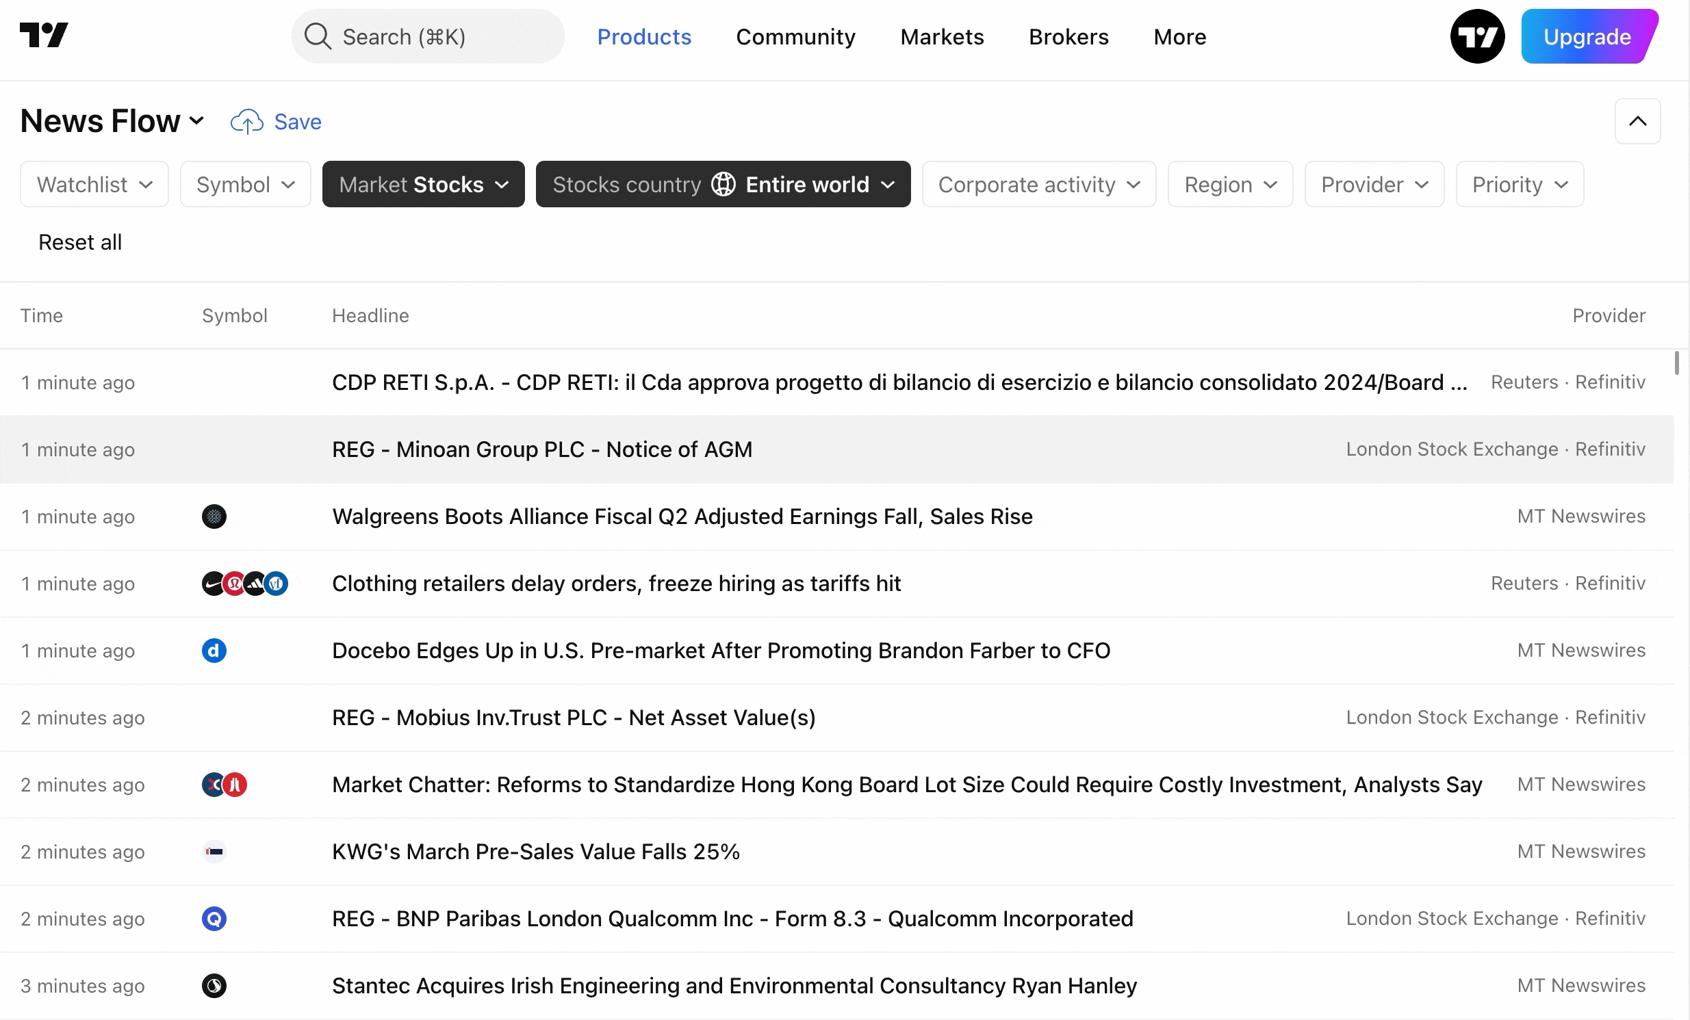Image resolution: width=1690 pixels, height=1020 pixels.
Task: Open the Priority filter dropdown
Action: [x=1519, y=185]
